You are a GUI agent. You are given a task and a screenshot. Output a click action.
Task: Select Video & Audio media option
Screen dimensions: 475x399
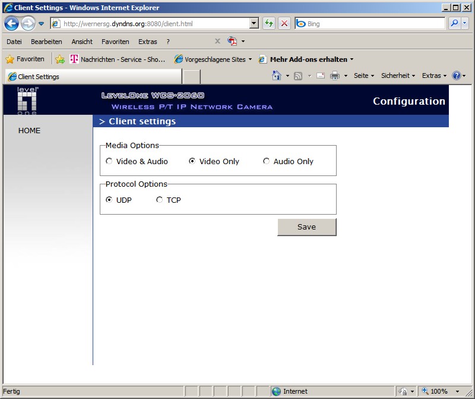(x=109, y=161)
